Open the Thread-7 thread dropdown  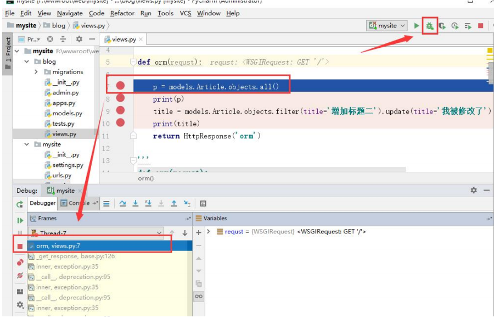click(96, 233)
